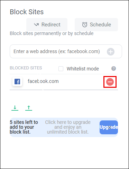Click the '5 sites left' notice text
This screenshot has height=169, width=129.
coord(24,127)
